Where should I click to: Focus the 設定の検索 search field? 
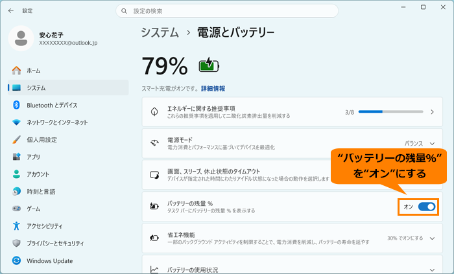point(227,11)
